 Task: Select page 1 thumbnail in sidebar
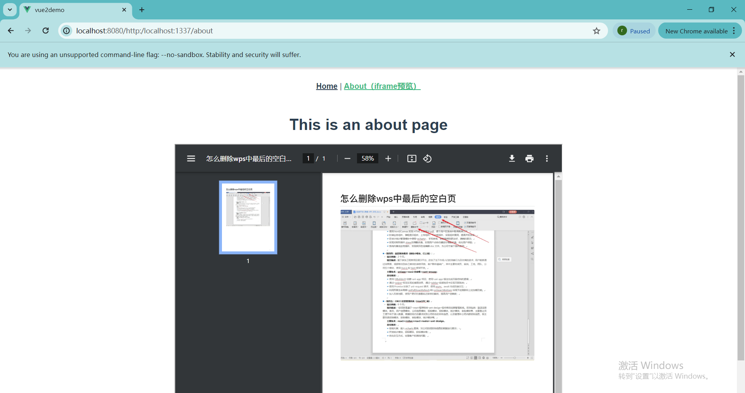point(248,217)
